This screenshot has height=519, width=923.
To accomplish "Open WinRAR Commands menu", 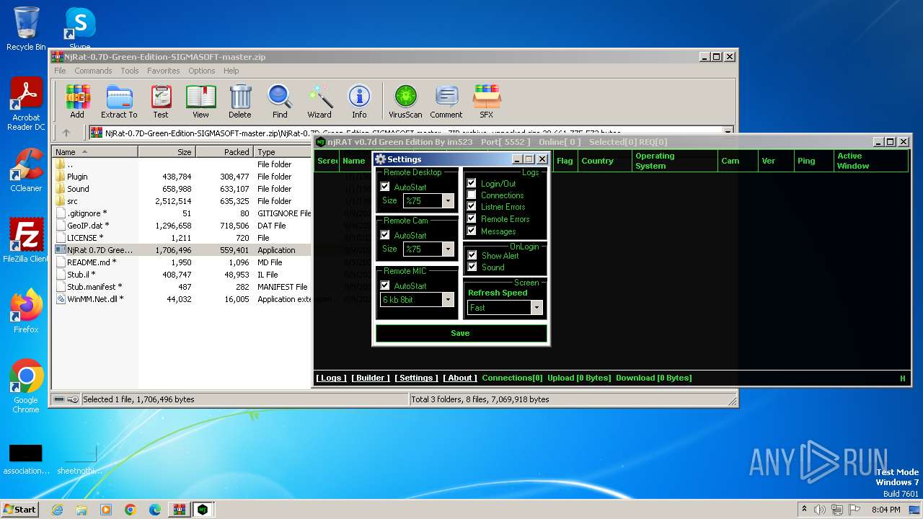I will pyautogui.click(x=93, y=71).
